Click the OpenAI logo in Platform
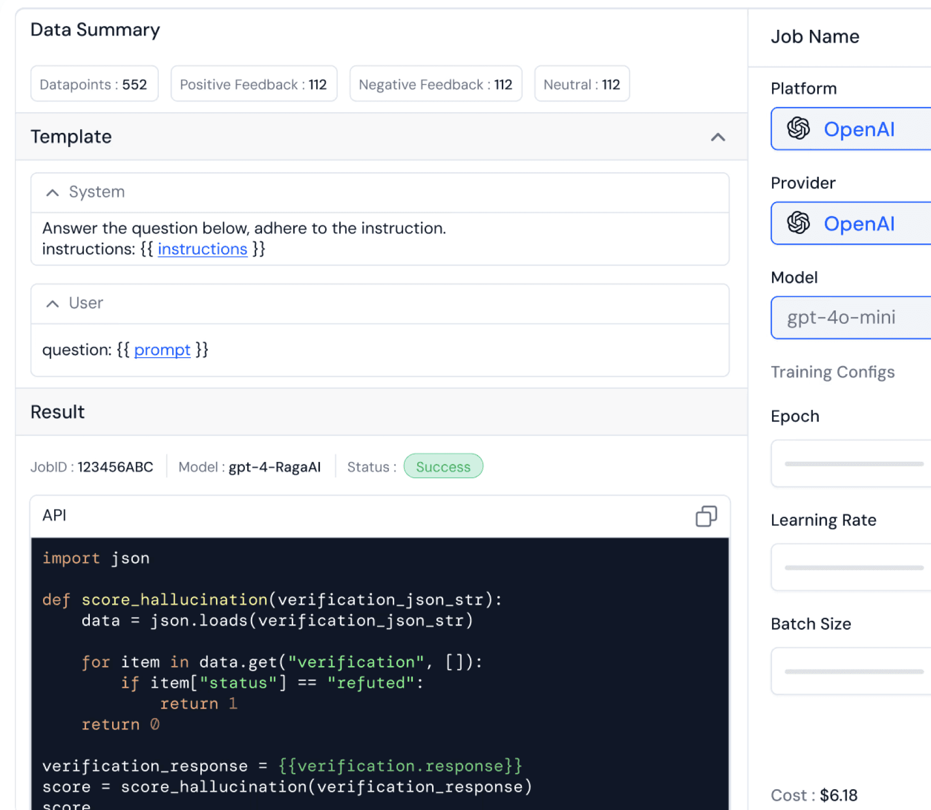This screenshot has height=810, width=931. (x=798, y=129)
